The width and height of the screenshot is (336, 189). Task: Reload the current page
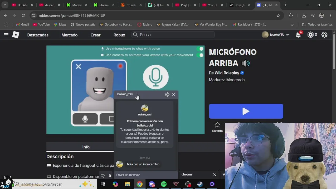pos(23,15)
